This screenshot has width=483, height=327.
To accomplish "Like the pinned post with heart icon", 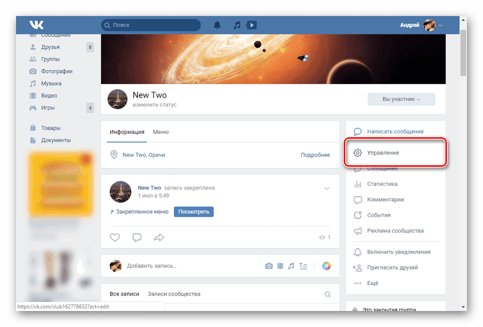I will (x=115, y=237).
